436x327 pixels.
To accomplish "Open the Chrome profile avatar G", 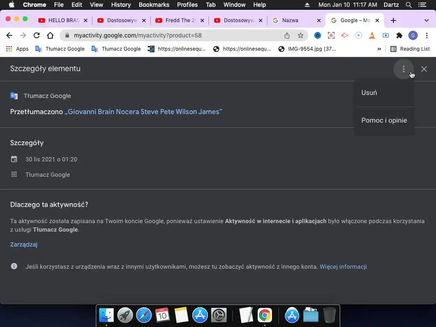I will [x=413, y=35].
